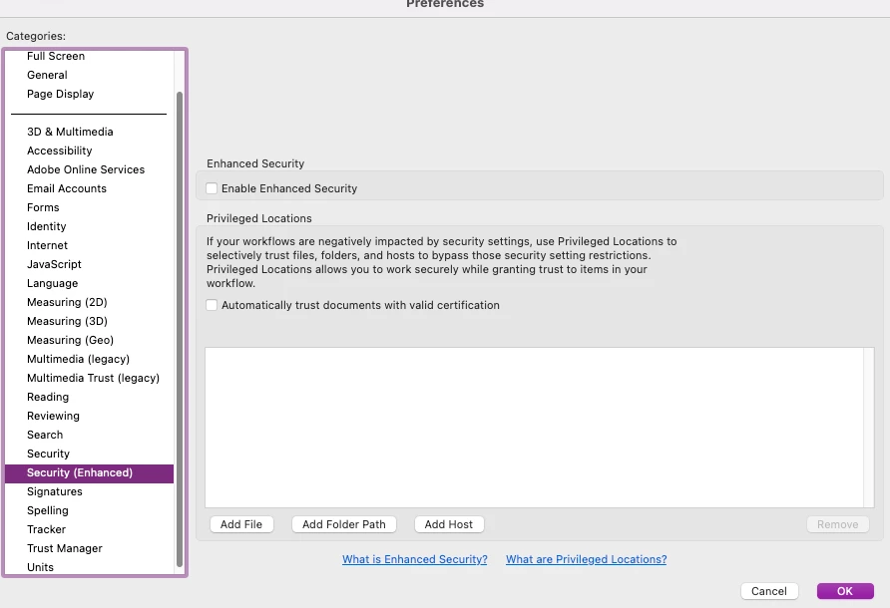
Task: Confirm preferences with the OK button
Action: (845, 591)
